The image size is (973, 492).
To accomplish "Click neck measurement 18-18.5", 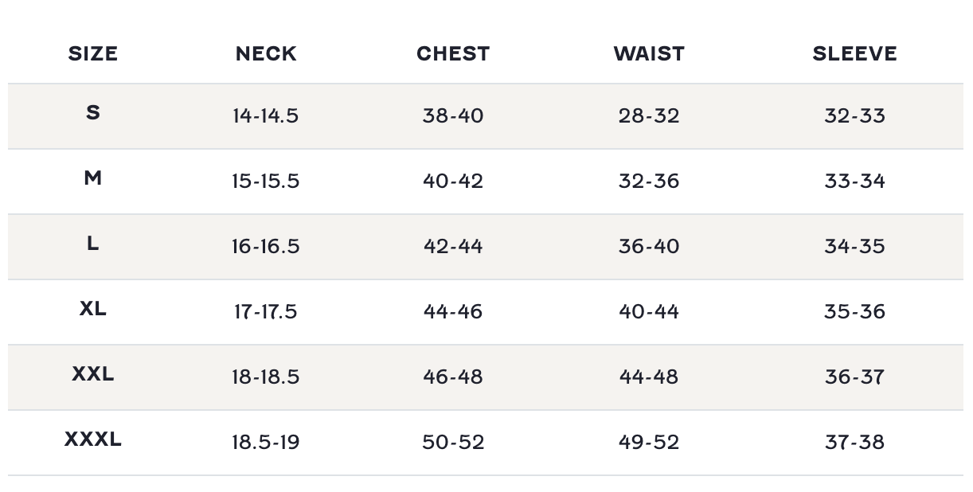I will pyautogui.click(x=265, y=377).
